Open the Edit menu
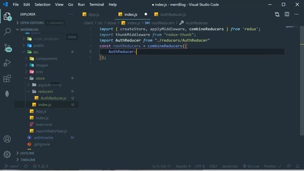304x171 pixels. pyautogui.click(x=27, y=4)
